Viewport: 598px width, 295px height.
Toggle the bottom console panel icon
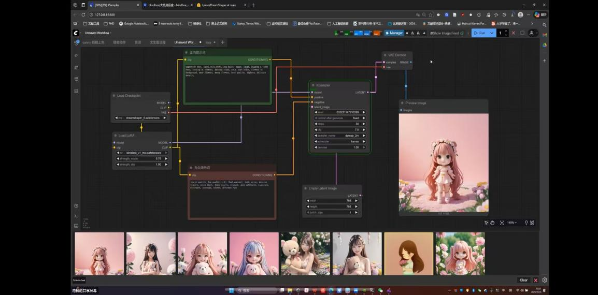76,216
